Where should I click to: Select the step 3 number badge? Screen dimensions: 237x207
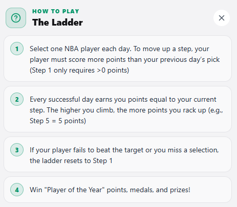click(x=17, y=150)
